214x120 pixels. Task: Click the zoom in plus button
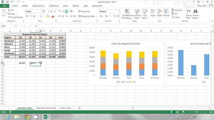pyautogui.click(x=206, y=112)
